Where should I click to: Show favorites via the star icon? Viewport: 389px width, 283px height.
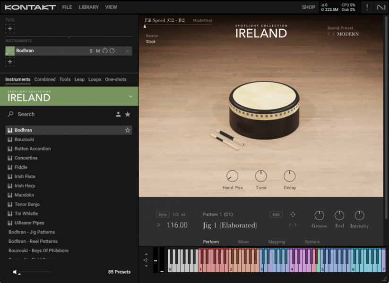point(128,114)
